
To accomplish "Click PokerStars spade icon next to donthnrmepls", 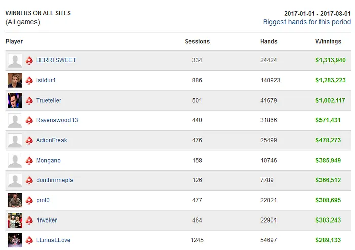I will pos(29,180).
